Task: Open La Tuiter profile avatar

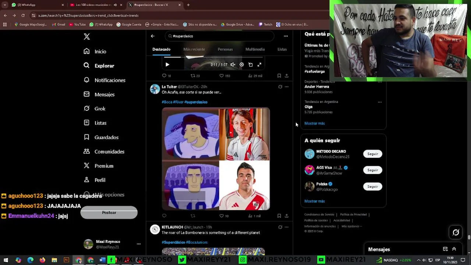Action: 155,89
